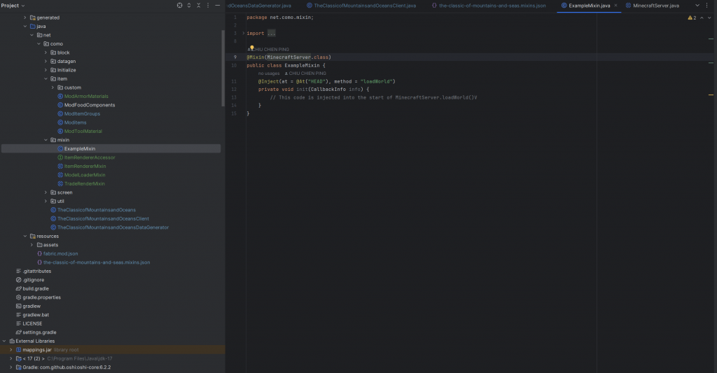The image size is (717, 373).
Task: Expand the assets folder
Action: pos(32,245)
